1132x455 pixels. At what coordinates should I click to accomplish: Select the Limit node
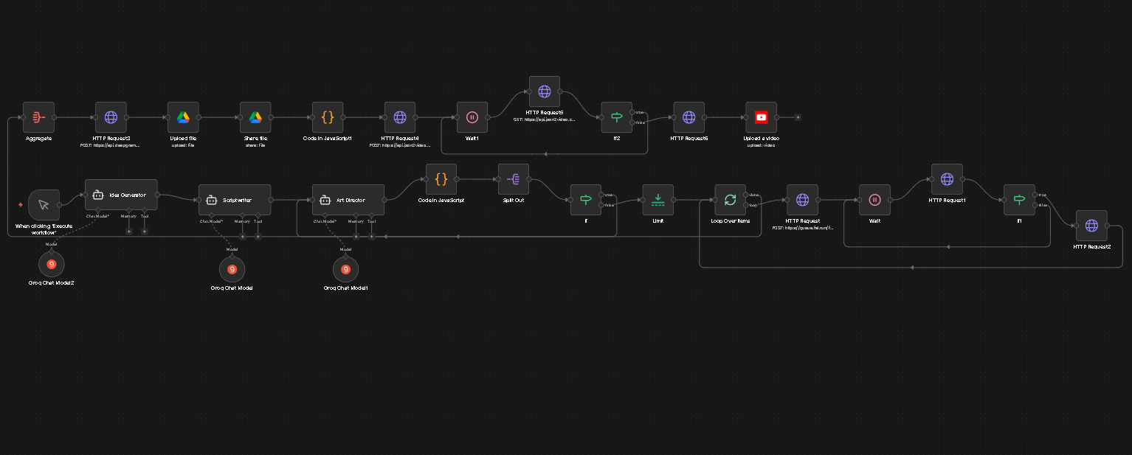coord(658,200)
